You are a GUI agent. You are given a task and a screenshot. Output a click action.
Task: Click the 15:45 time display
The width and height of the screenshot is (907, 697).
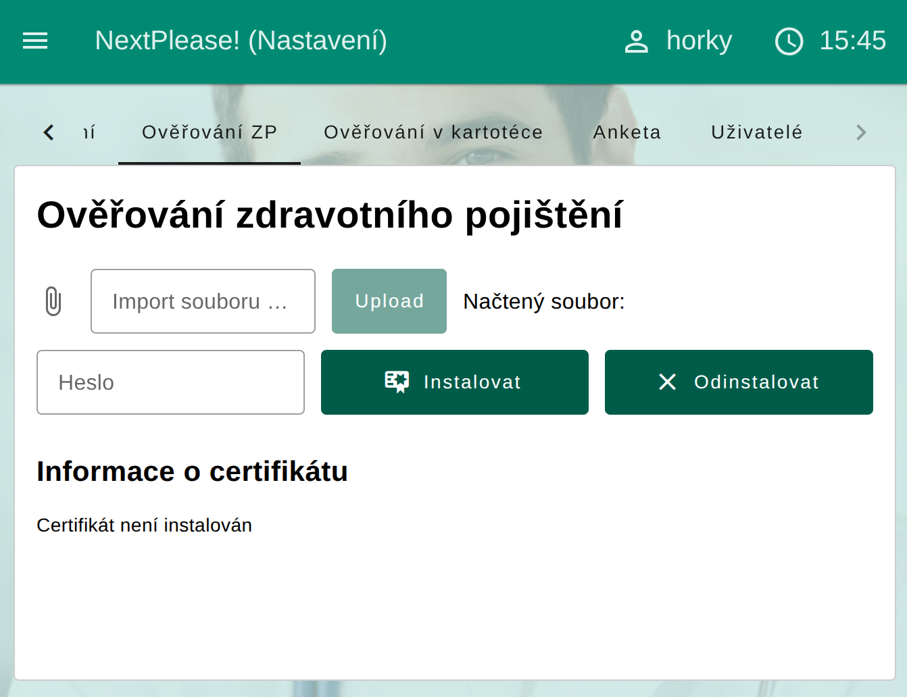coord(852,41)
